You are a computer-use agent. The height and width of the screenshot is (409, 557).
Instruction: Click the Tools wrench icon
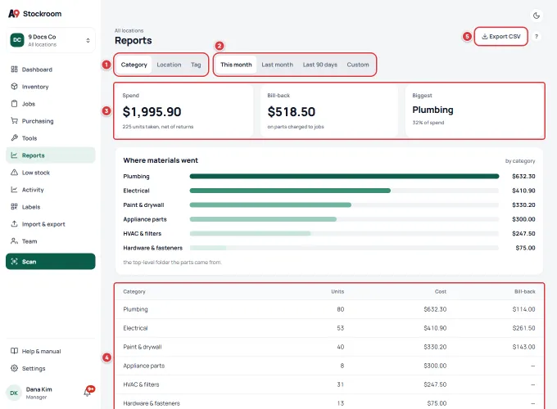point(14,137)
